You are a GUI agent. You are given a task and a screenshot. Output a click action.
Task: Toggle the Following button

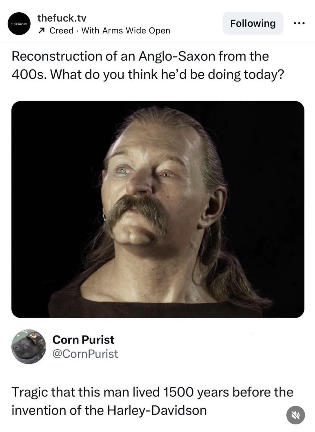point(253,23)
